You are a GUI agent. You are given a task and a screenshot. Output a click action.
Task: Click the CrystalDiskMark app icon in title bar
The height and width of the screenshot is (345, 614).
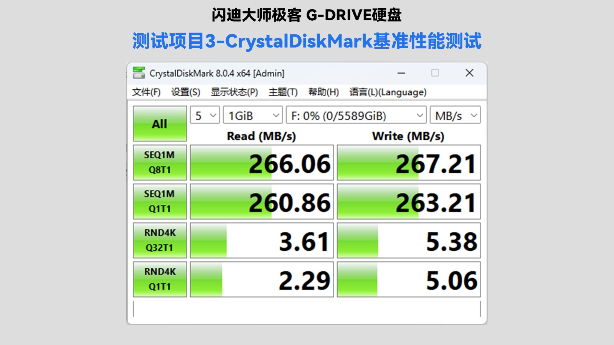click(139, 73)
